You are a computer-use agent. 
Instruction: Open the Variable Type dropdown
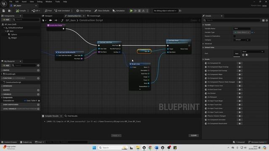click(x=242, y=32)
